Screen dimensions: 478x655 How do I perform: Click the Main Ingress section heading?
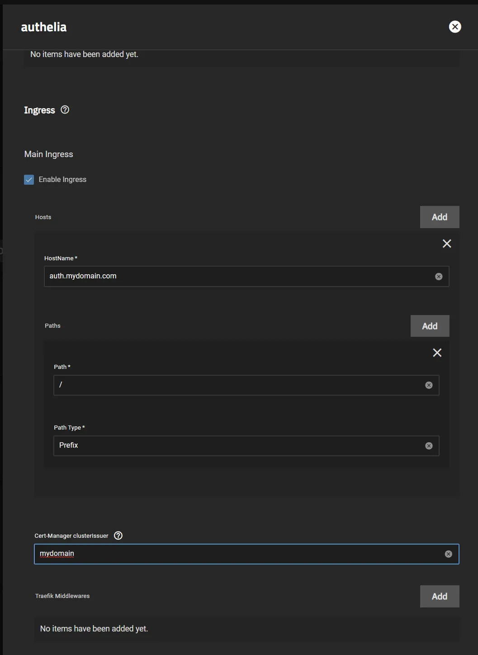click(x=48, y=154)
